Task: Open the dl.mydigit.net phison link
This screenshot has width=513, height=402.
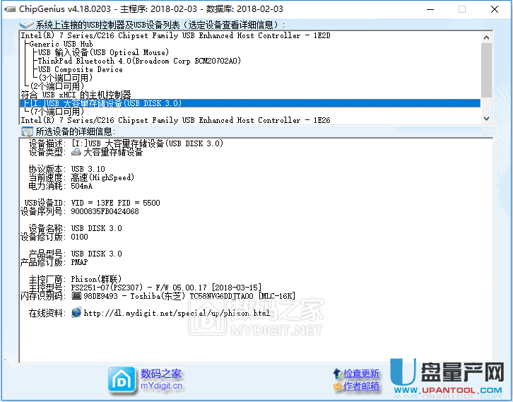Action: [177, 313]
